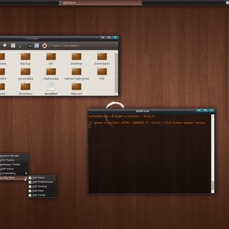Open the Wallpaper Folder menu entry

click(14, 164)
